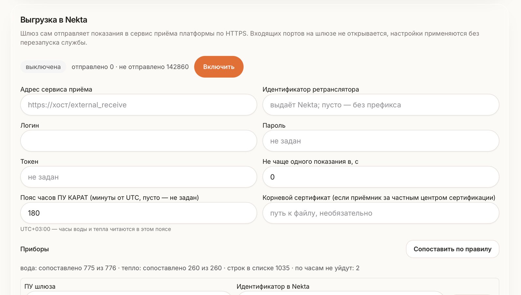Click the ПУ шлюза column label
The height and width of the screenshot is (295, 521).
(x=40, y=287)
